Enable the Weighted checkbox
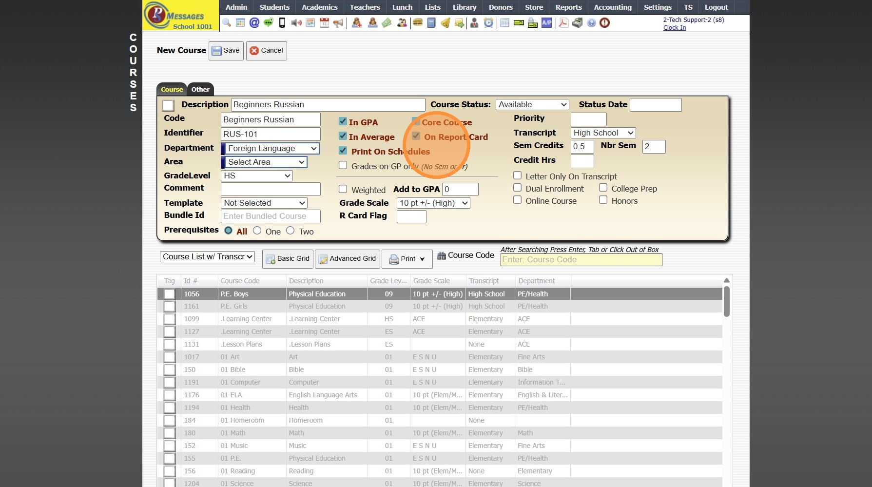872x487 pixels. (x=343, y=189)
